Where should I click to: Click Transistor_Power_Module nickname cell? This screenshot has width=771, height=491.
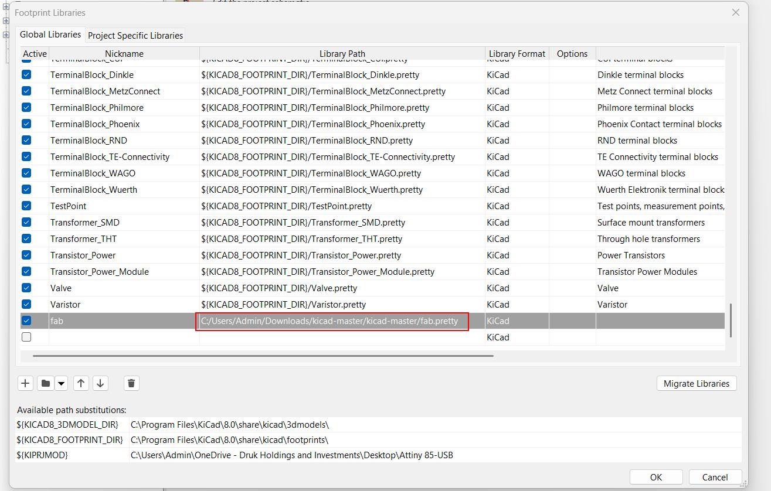[124, 271]
